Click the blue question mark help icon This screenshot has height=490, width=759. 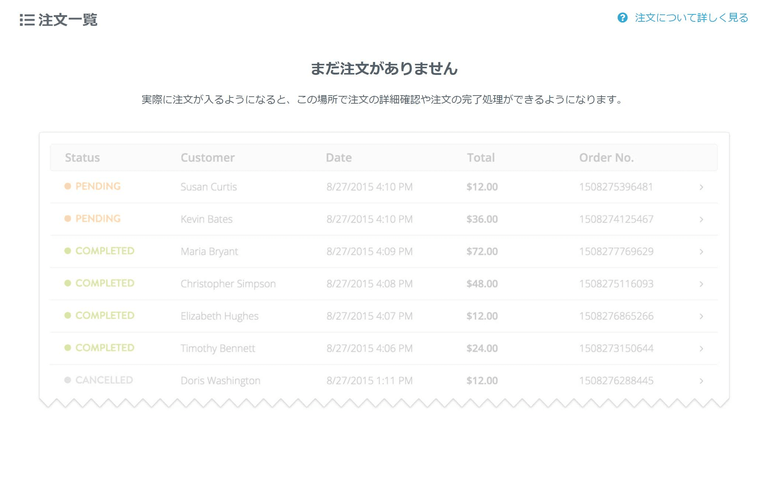[622, 18]
